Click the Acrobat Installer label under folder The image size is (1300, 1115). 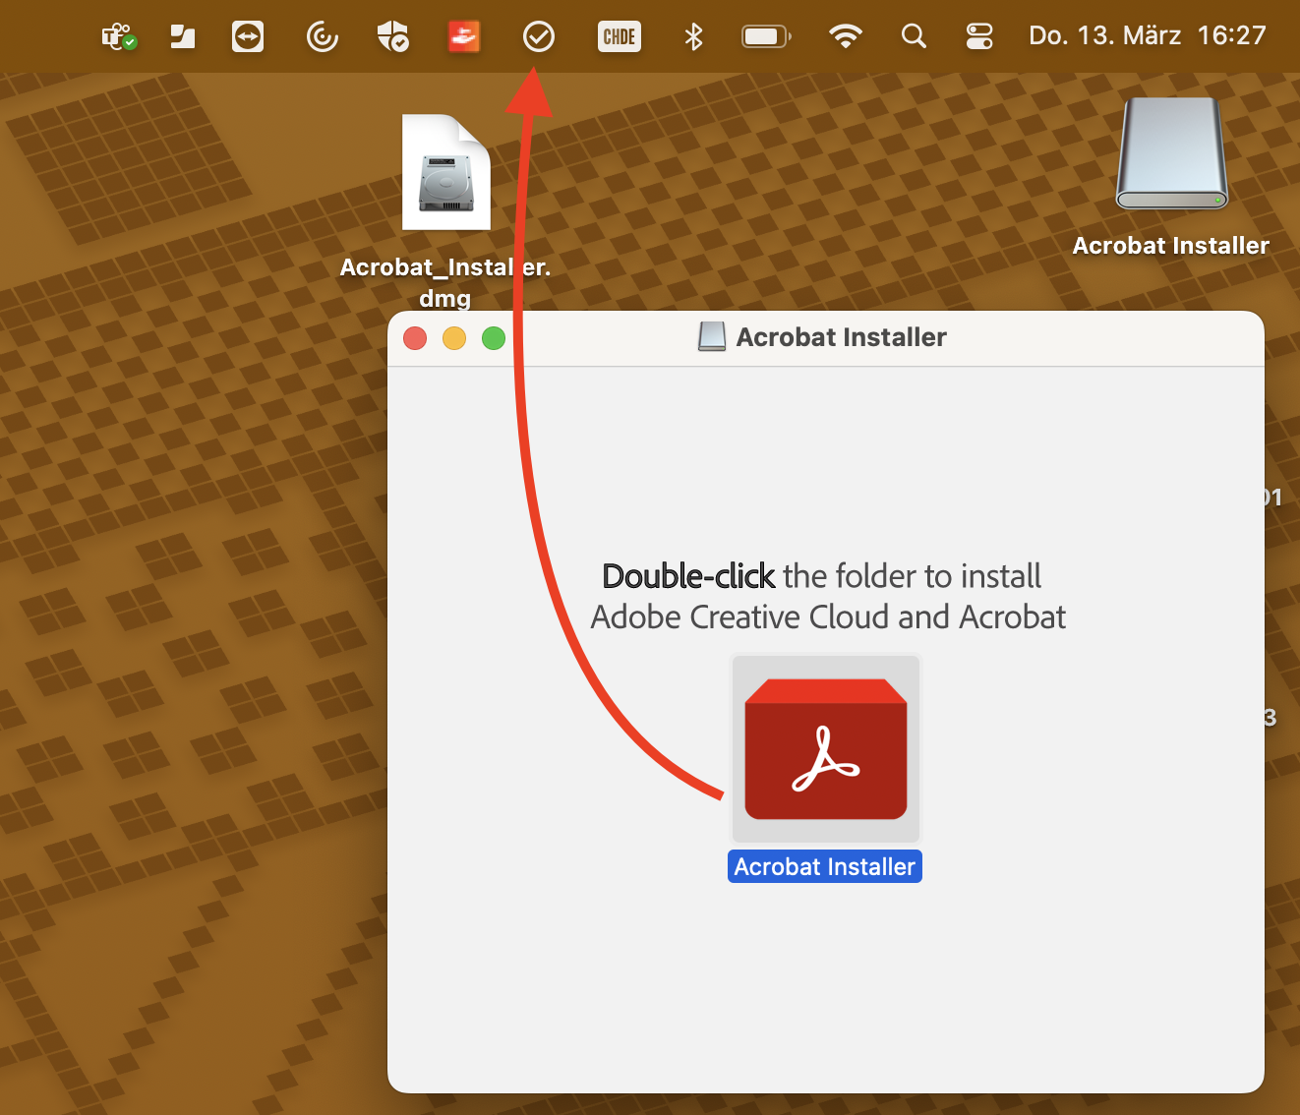tap(824, 866)
